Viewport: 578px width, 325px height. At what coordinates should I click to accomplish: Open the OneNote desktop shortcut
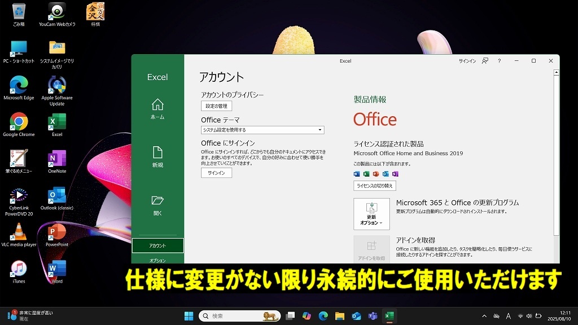(57, 162)
